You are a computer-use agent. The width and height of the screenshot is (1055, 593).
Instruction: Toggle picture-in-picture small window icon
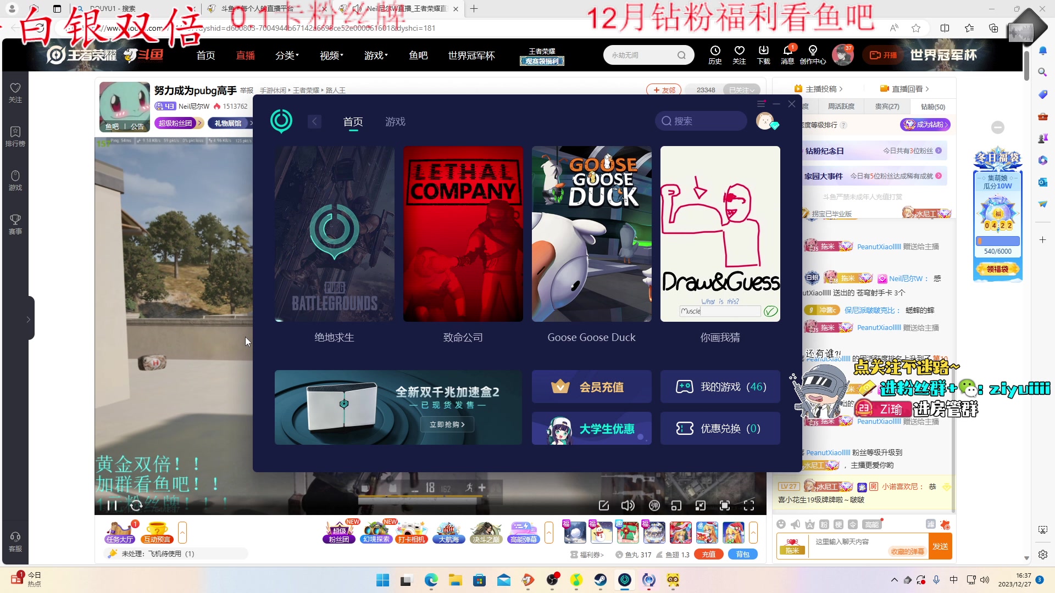(x=676, y=505)
